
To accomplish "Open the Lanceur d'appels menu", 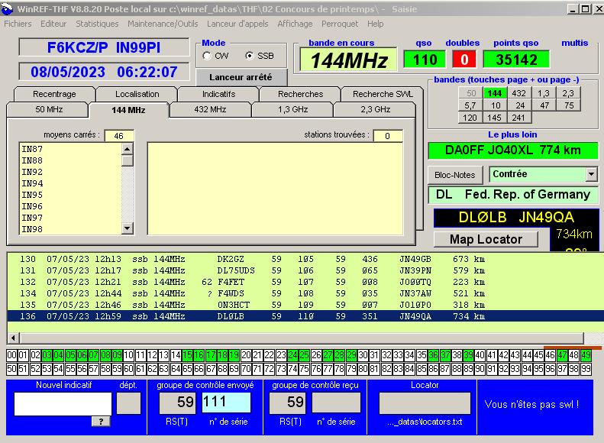I will click(237, 24).
